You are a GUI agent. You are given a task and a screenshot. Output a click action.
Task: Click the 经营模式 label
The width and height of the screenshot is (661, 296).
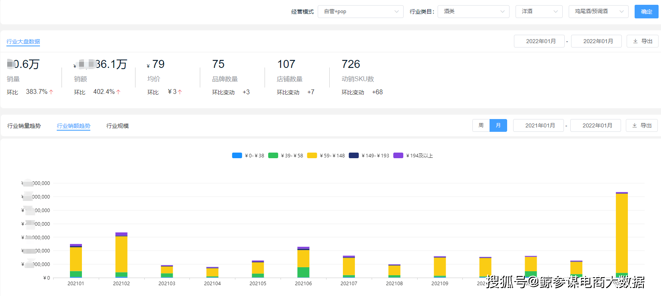click(x=303, y=12)
